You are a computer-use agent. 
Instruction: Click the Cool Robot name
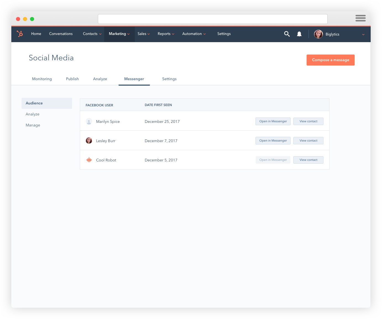tap(106, 160)
